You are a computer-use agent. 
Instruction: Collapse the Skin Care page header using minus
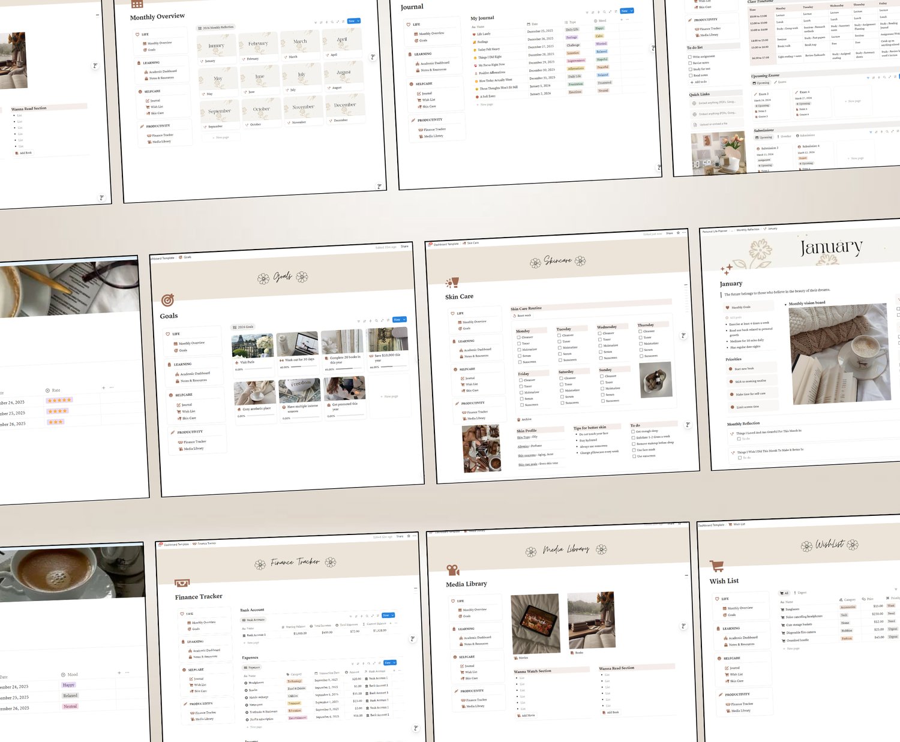pos(686,284)
